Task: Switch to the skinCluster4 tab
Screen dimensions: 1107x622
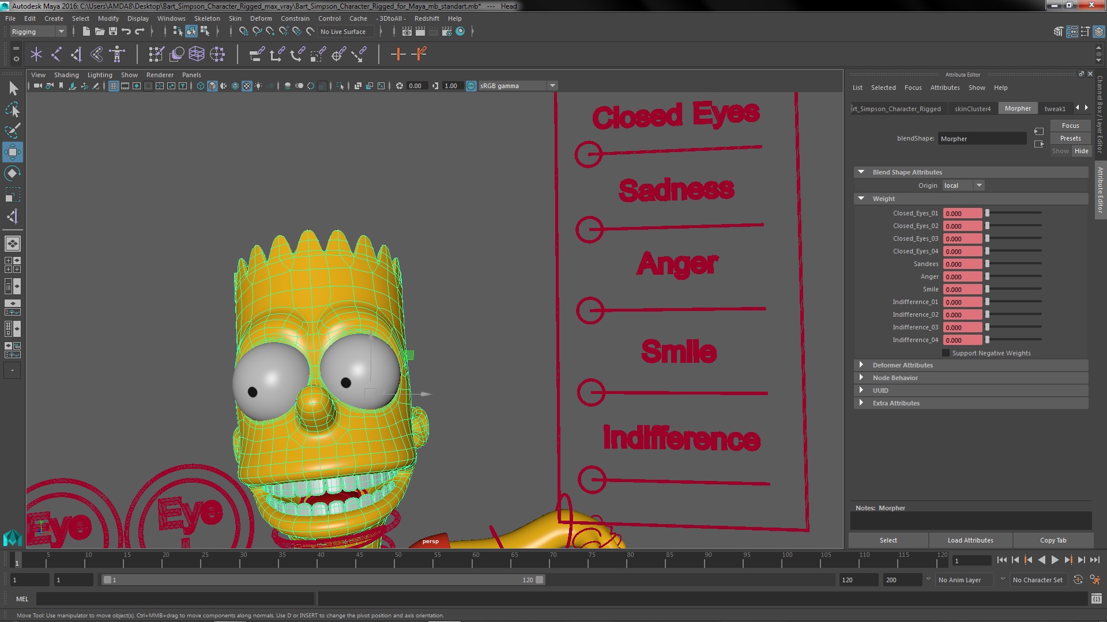Action: pos(972,108)
